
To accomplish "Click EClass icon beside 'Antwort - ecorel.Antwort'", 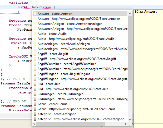I will 35,14.
